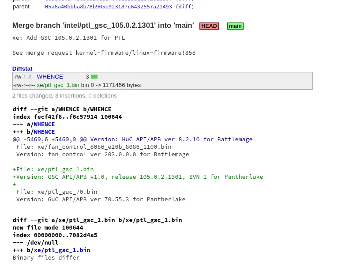The height and width of the screenshot is (264, 353).
Task: Click the 'bin 0 -> 1171456 bytes' text
Action: (x=111, y=85)
